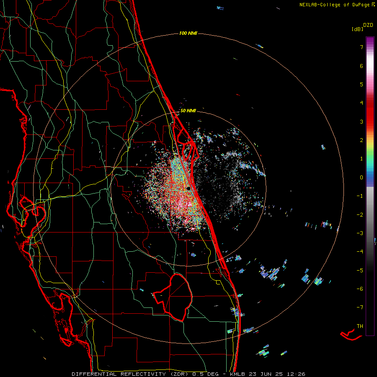Screen dimensions: 377x377
Task: Click the legend value -5
Action: [360, 271]
